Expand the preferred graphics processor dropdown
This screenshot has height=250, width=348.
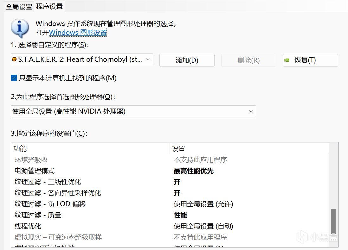[x=251, y=111]
